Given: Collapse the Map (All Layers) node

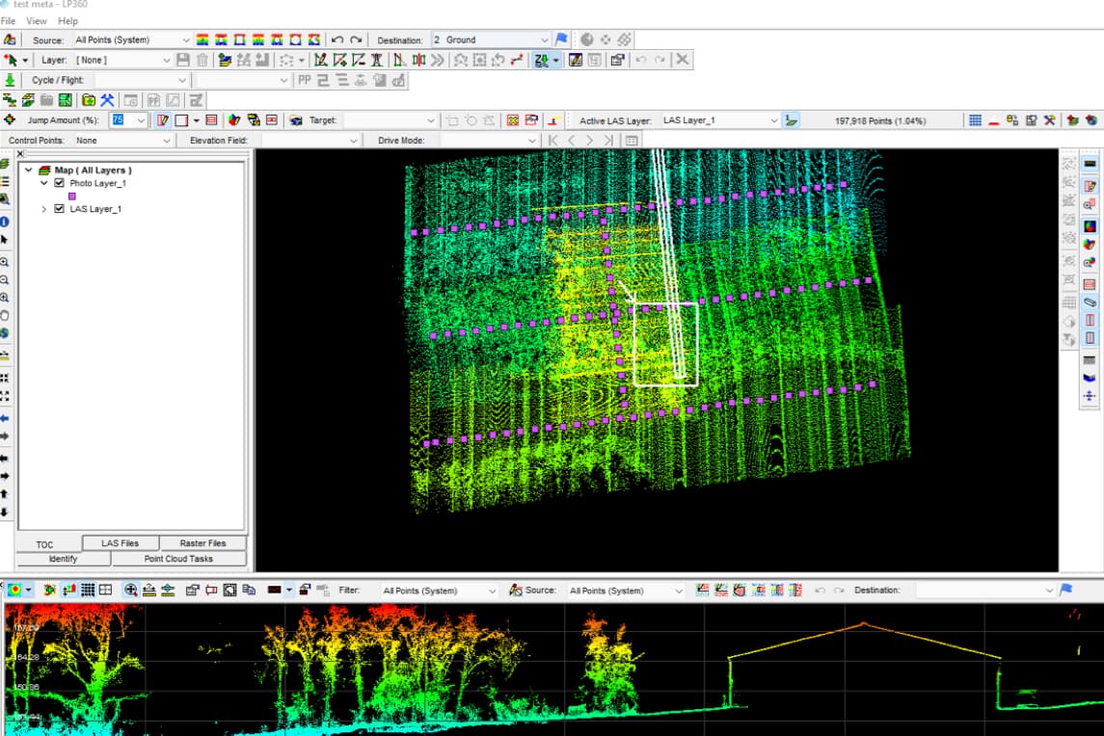Looking at the screenshot, I should point(28,171).
